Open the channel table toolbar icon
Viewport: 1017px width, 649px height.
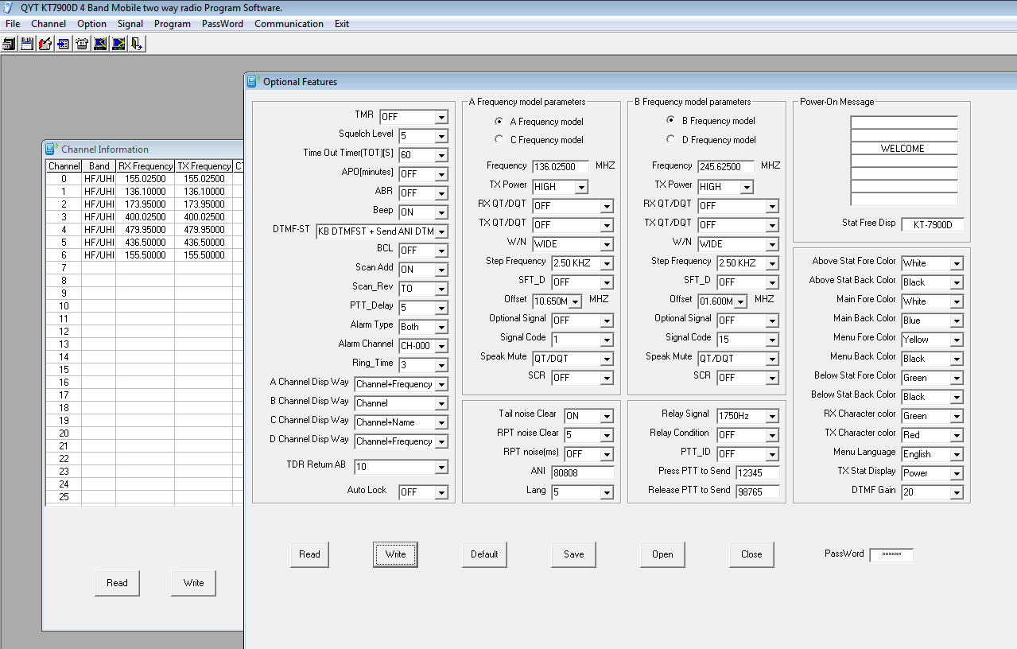(64, 44)
